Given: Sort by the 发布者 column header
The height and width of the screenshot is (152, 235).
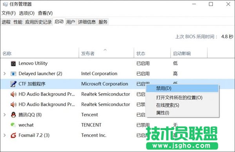Looking at the screenshot, I should pyautogui.click(x=106, y=53).
